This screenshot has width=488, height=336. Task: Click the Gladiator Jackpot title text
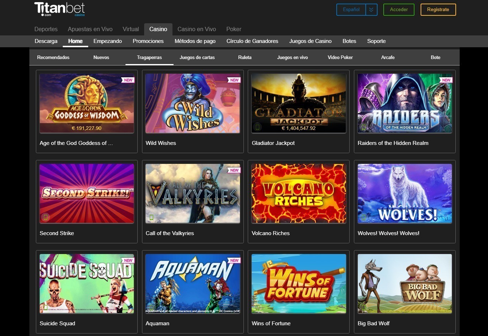(273, 143)
